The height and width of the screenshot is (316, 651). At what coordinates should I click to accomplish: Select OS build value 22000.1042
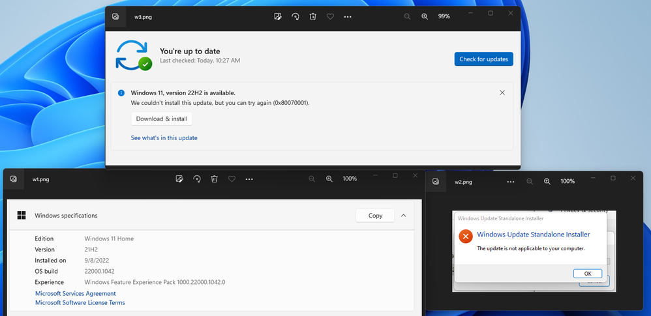[99, 271]
